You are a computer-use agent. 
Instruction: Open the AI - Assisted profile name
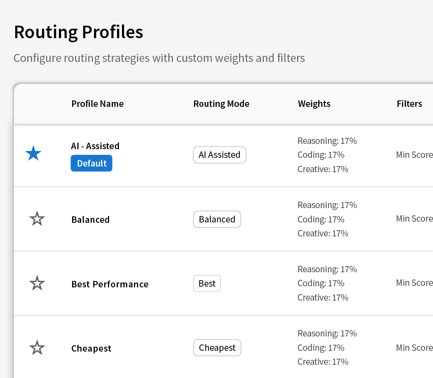coord(95,146)
